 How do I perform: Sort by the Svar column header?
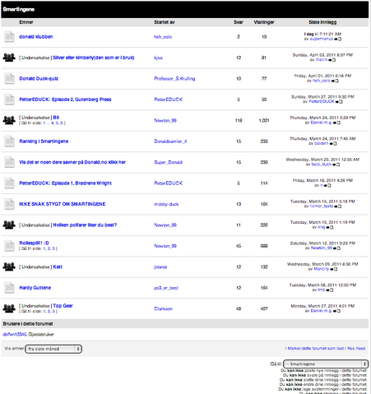coord(239,22)
